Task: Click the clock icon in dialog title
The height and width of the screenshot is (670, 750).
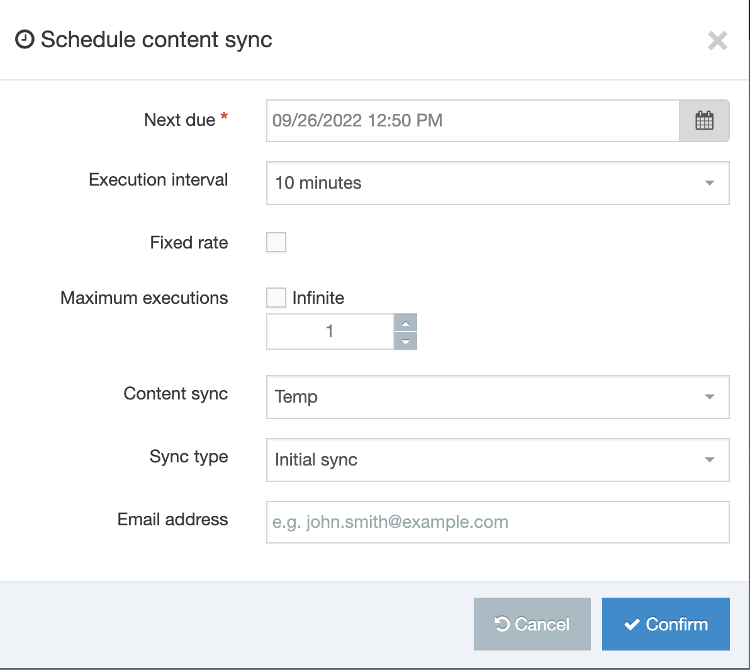Action: [x=25, y=40]
